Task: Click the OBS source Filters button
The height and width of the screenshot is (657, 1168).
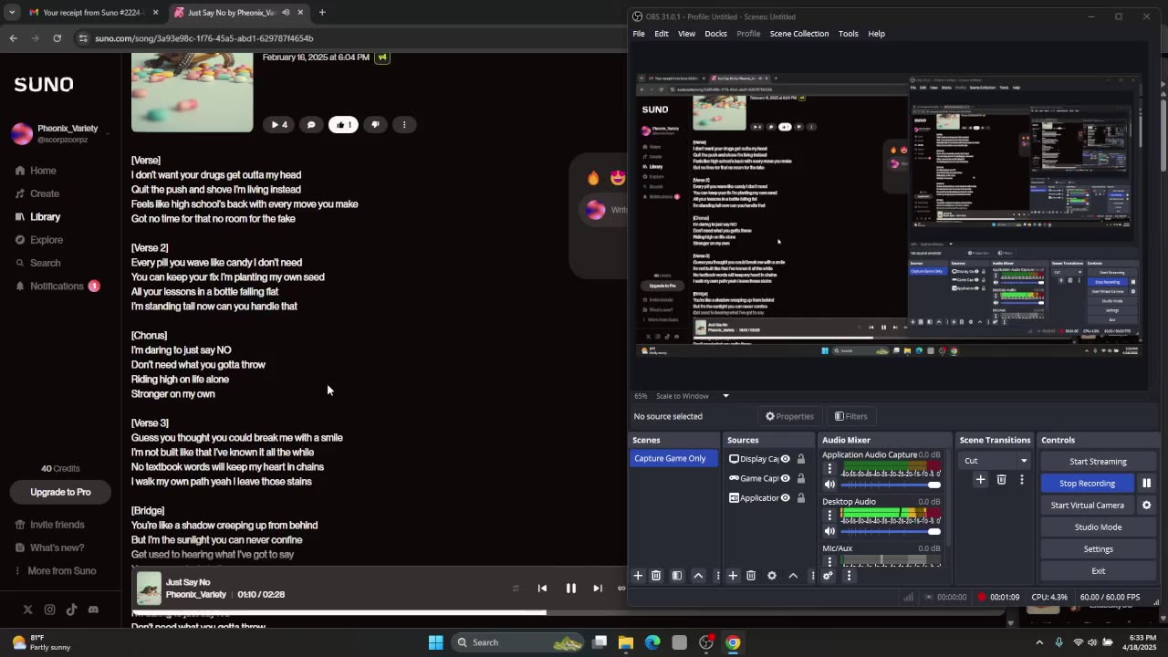Action: [850, 416]
